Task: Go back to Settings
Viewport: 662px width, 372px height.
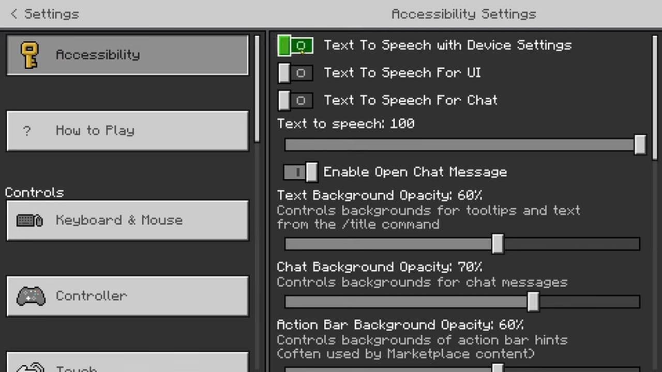Action: 51,14
